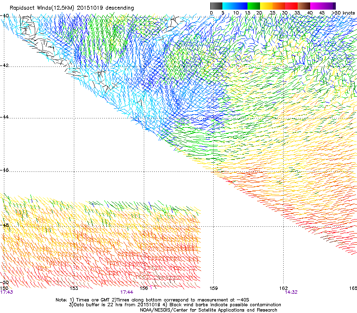The image size is (357, 313).
Task: Click the note 'Data buffer is 22 hrs'
Action: 98,305
